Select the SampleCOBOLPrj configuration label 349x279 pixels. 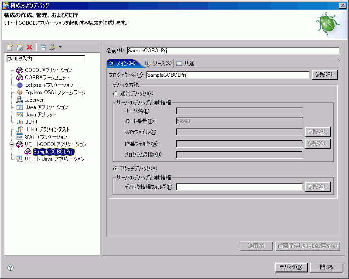[x=53, y=152]
